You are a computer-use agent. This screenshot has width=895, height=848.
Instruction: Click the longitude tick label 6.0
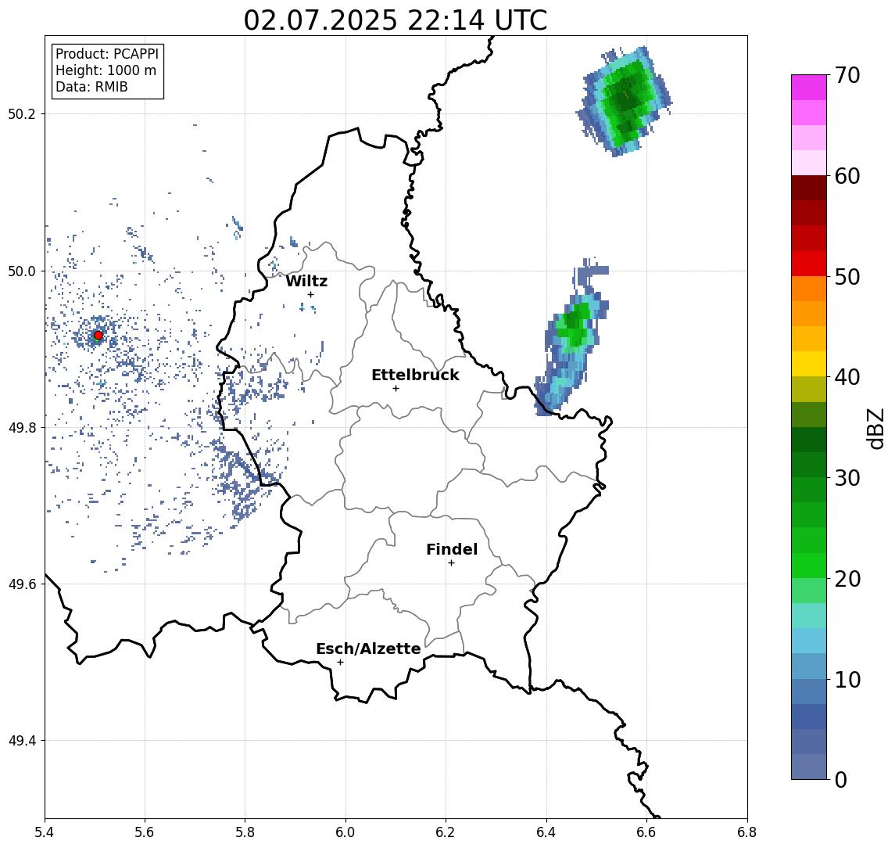(x=345, y=832)
